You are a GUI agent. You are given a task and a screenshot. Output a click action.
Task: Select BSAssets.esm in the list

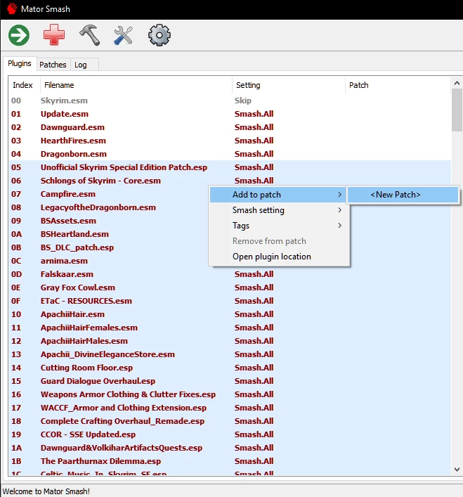click(x=107, y=221)
